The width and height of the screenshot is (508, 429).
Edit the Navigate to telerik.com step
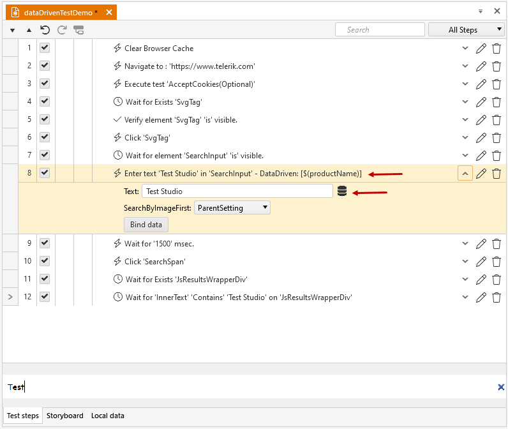481,66
